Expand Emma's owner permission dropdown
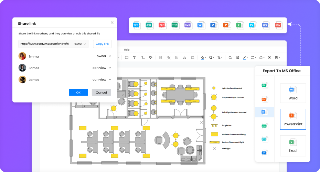Screen dimensions: 320x172 pyautogui.click(x=104, y=56)
